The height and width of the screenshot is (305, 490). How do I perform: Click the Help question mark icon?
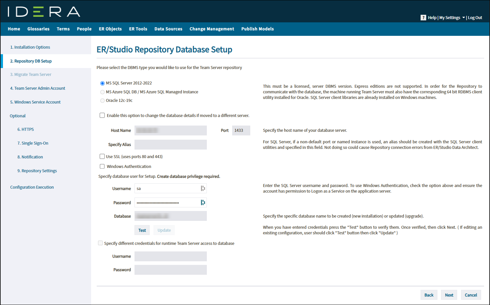(423, 18)
